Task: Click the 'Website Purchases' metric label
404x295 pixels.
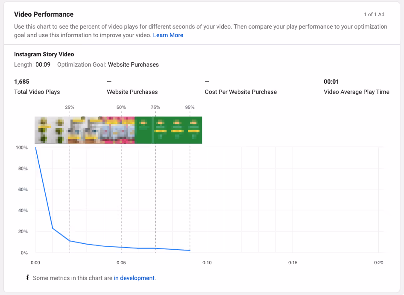Action: 132,92
